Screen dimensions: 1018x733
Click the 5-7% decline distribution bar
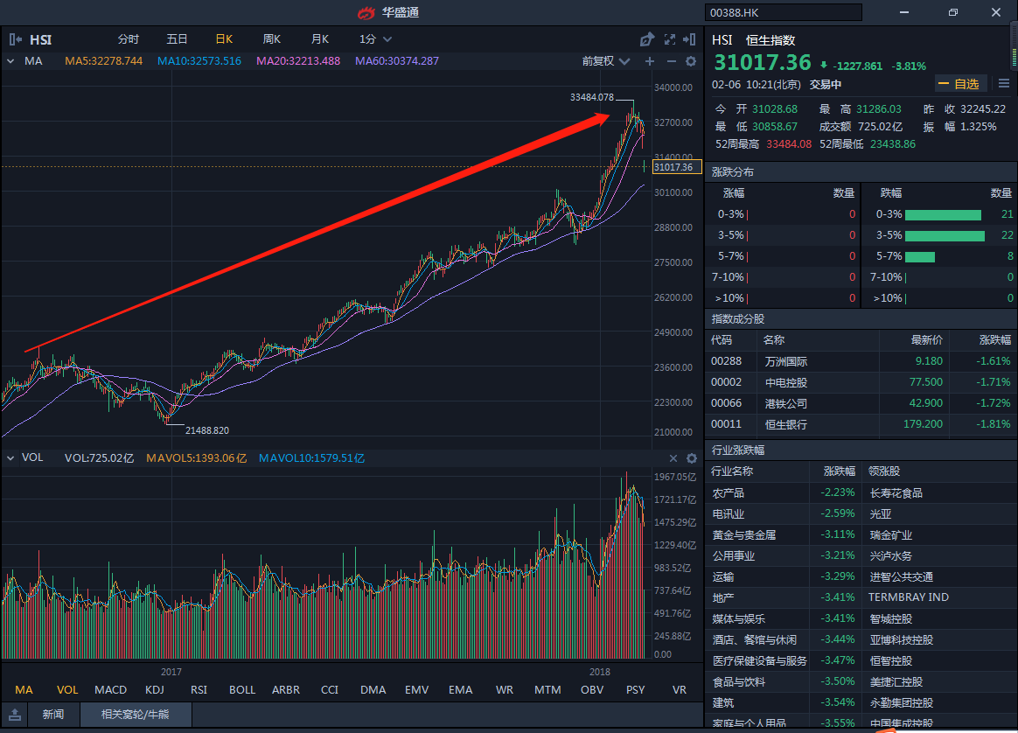(920, 257)
